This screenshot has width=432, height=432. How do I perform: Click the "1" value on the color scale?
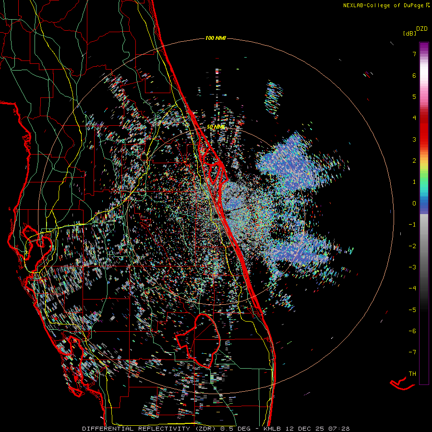[414, 182]
